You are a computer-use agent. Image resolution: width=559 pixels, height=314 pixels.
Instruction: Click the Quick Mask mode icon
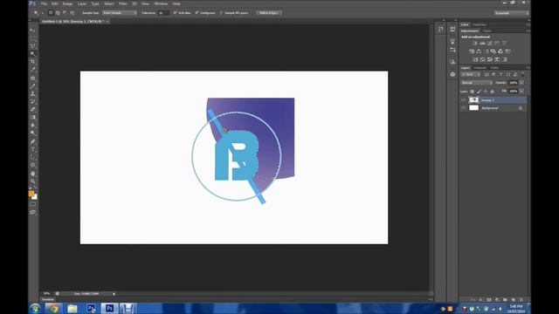pyautogui.click(x=33, y=204)
